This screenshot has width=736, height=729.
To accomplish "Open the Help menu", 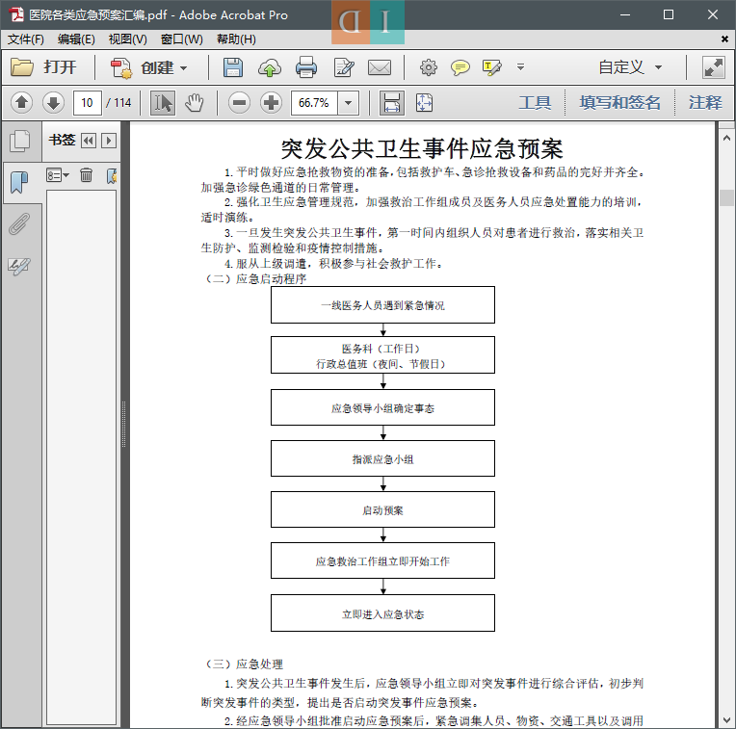I will (x=236, y=39).
